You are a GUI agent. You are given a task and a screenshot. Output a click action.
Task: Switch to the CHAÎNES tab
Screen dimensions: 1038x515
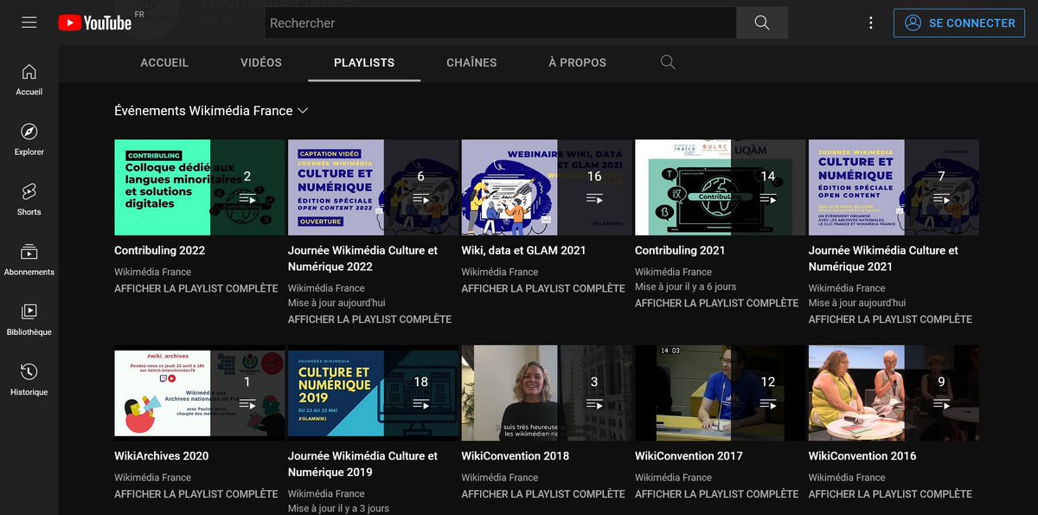(x=471, y=62)
